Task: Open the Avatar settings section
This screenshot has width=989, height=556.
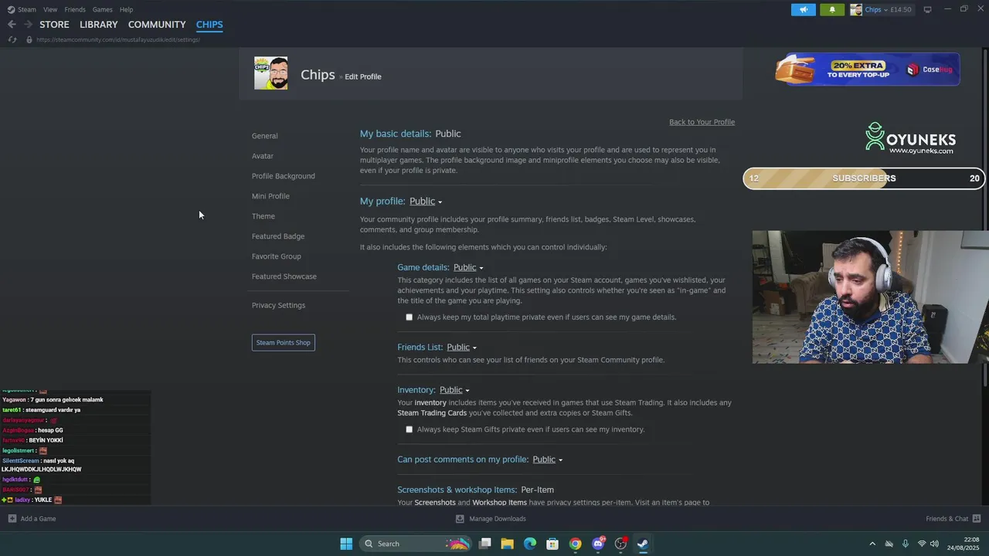Action: [x=263, y=156]
